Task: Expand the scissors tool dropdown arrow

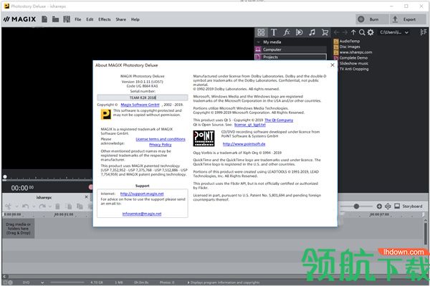Action: [x=16, y=206]
